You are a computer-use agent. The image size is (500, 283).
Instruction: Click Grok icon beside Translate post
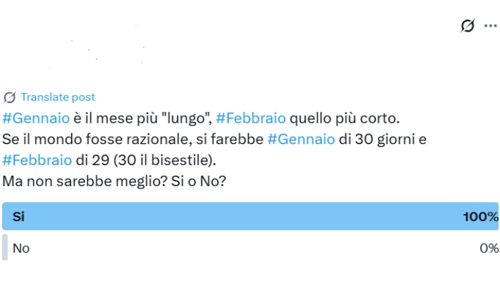coord(9,97)
